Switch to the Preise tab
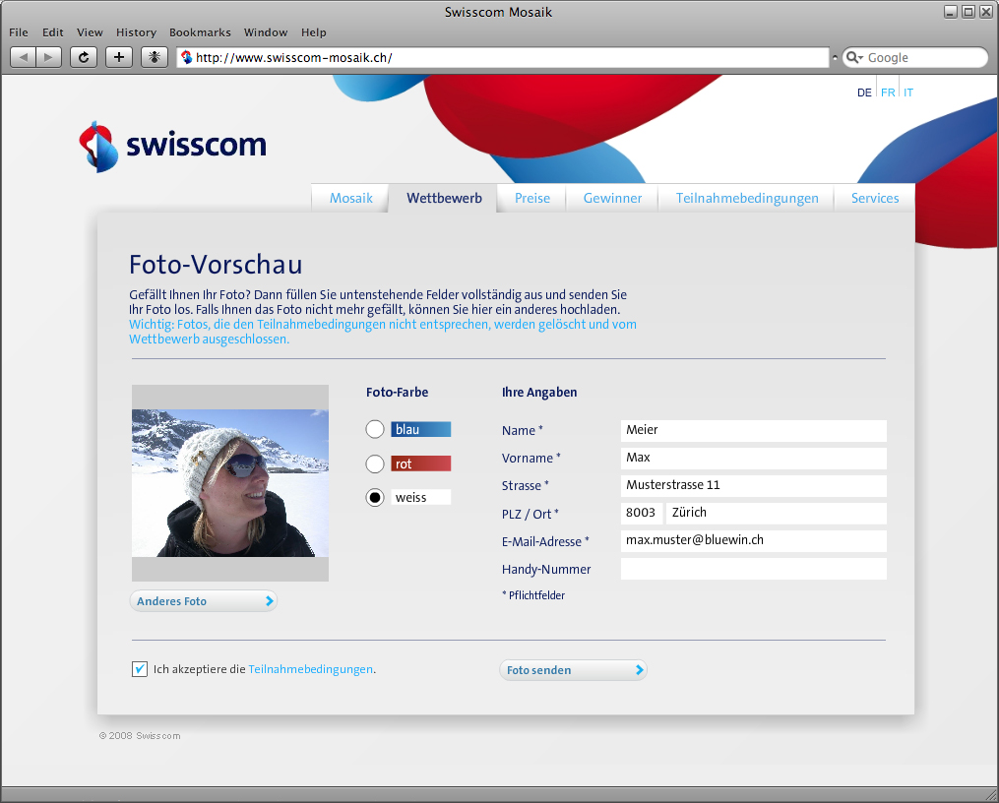This screenshot has width=999, height=803. click(532, 198)
